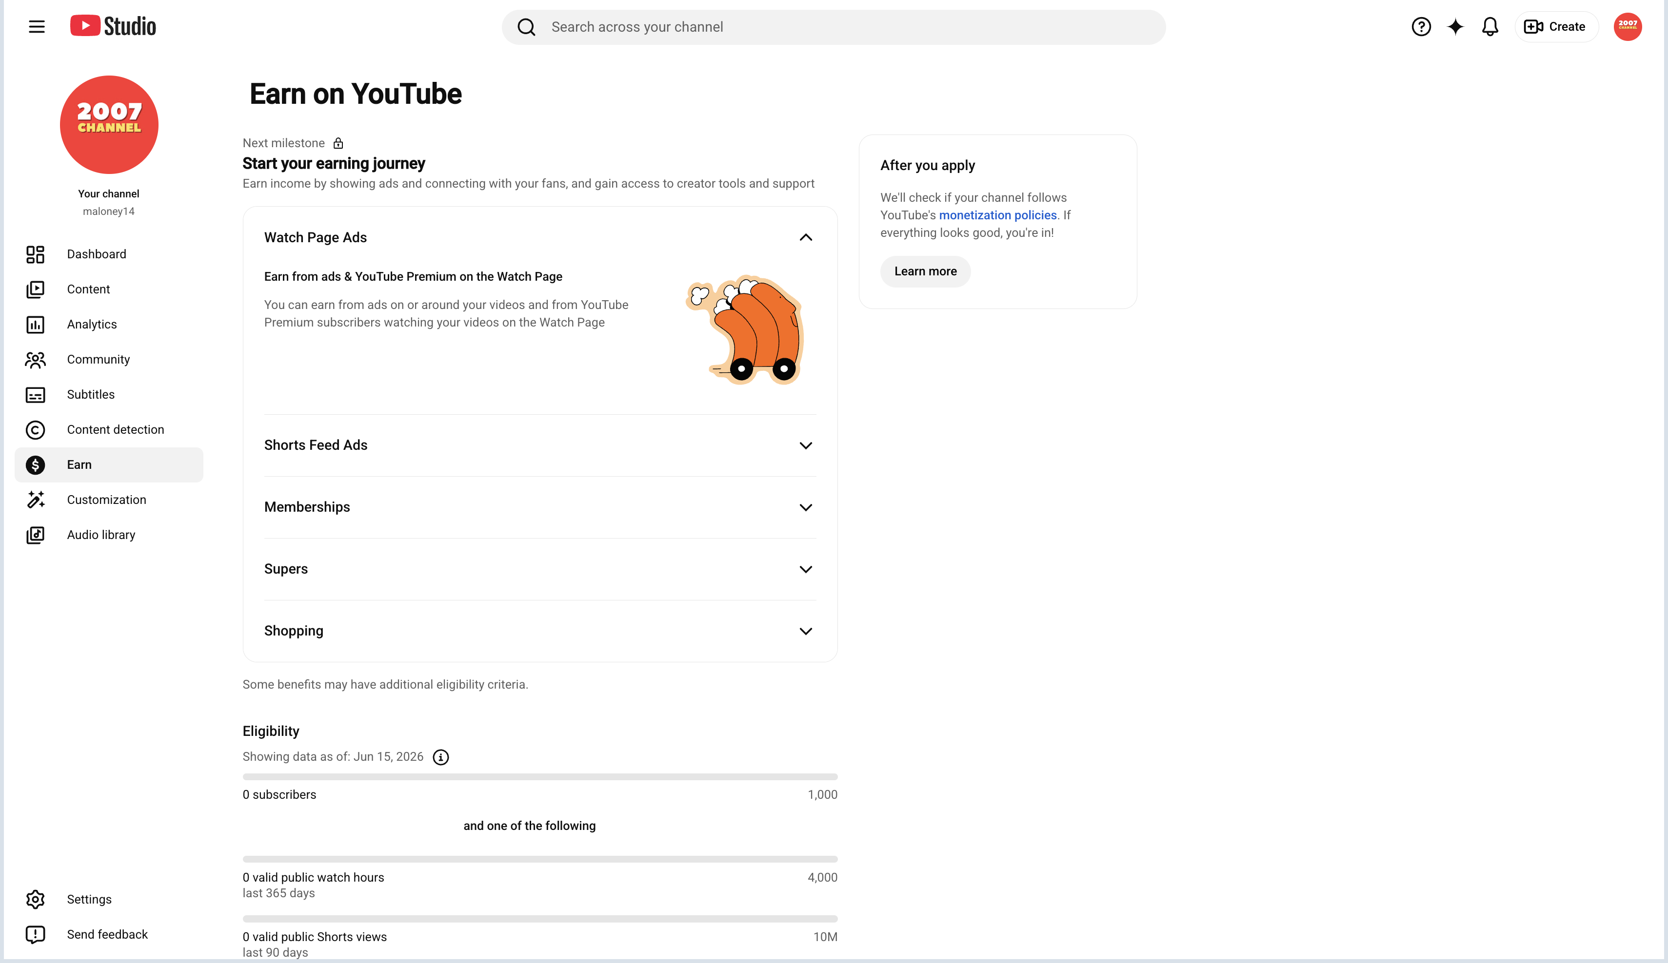Click the Earn on YouTube heading
The height and width of the screenshot is (963, 1668).
(x=356, y=94)
